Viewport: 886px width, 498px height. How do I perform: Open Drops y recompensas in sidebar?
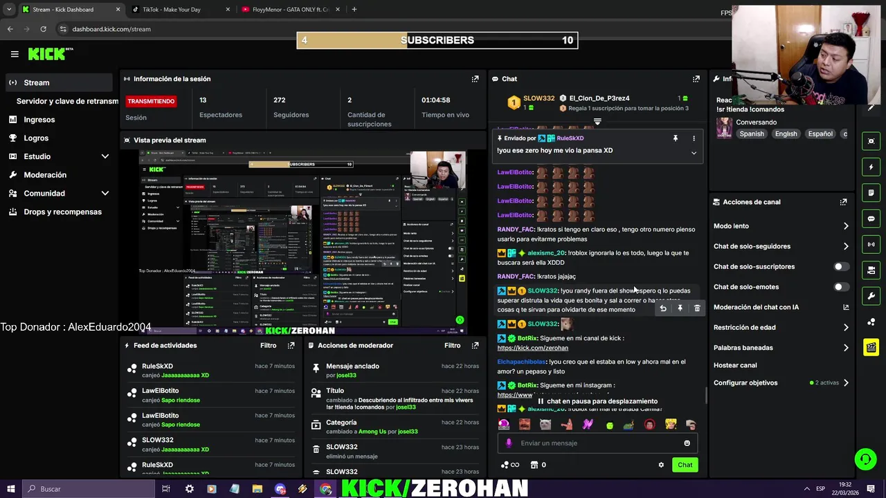pyautogui.click(x=62, y=212)
